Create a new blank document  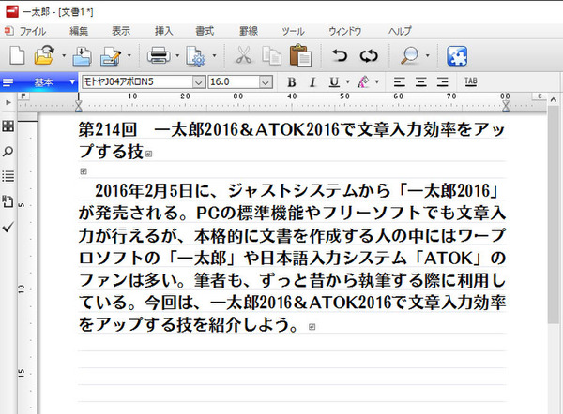(x=17, y=55)
